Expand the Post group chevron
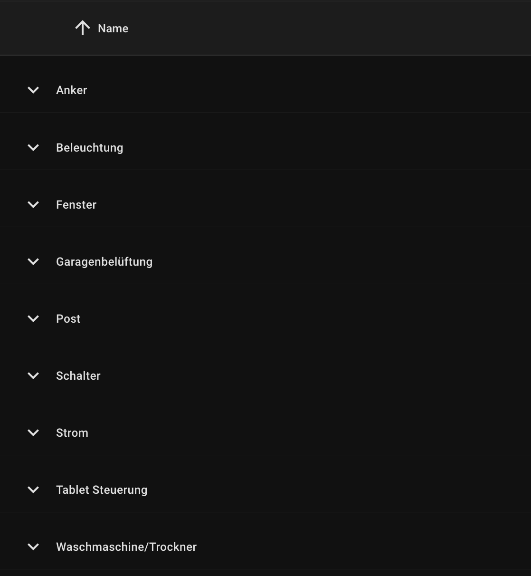The height and width of the screenshot is (576, 531). (33, 319)
